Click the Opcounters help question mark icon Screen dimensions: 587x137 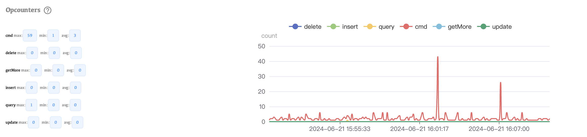click(48, 10)
